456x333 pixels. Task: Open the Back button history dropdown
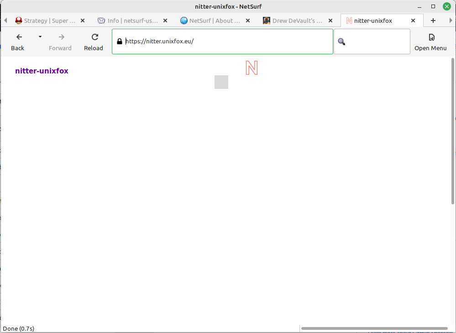(40, 37)
